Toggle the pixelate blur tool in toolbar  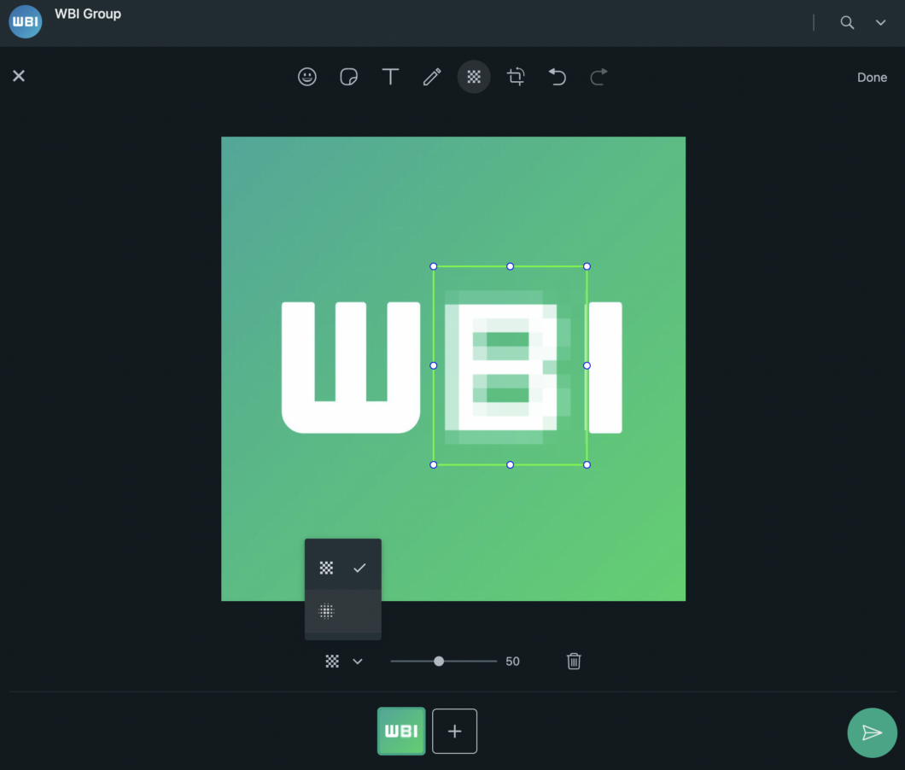click(474, 77)
